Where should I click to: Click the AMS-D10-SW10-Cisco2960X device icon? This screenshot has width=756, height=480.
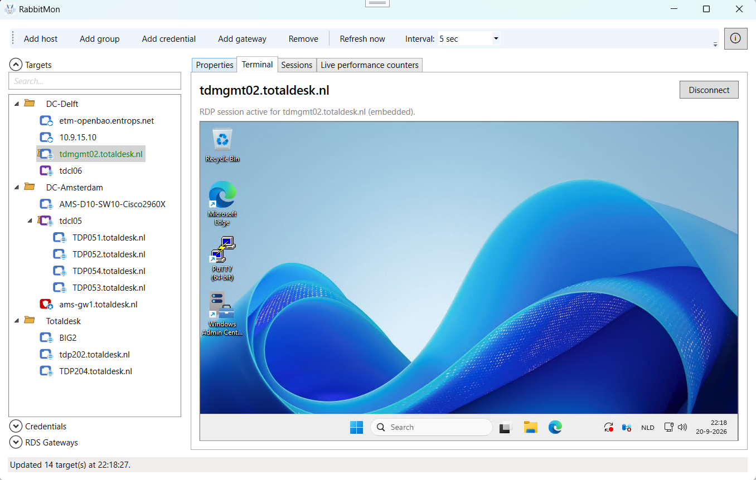click(46, 204)
